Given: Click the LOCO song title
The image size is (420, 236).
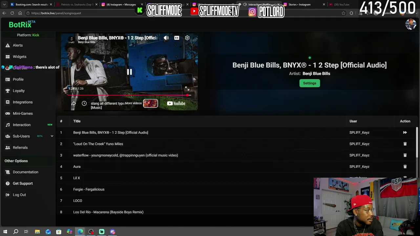Looking at the screenshot, I should (x=77, y=201).
